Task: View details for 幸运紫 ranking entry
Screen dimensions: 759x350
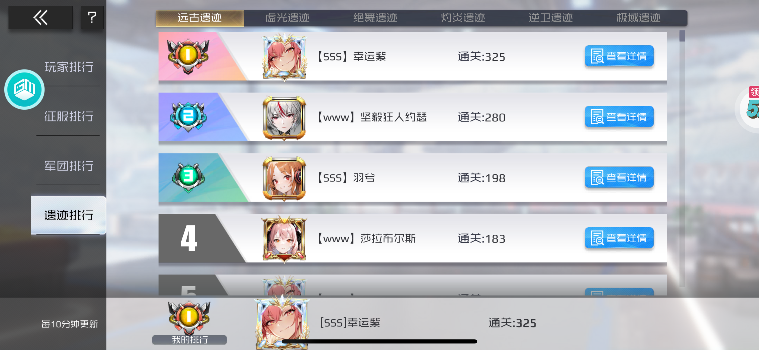Action: (619, 56)
